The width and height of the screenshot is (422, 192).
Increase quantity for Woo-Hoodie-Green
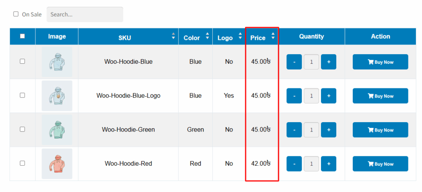coord(328,130)
